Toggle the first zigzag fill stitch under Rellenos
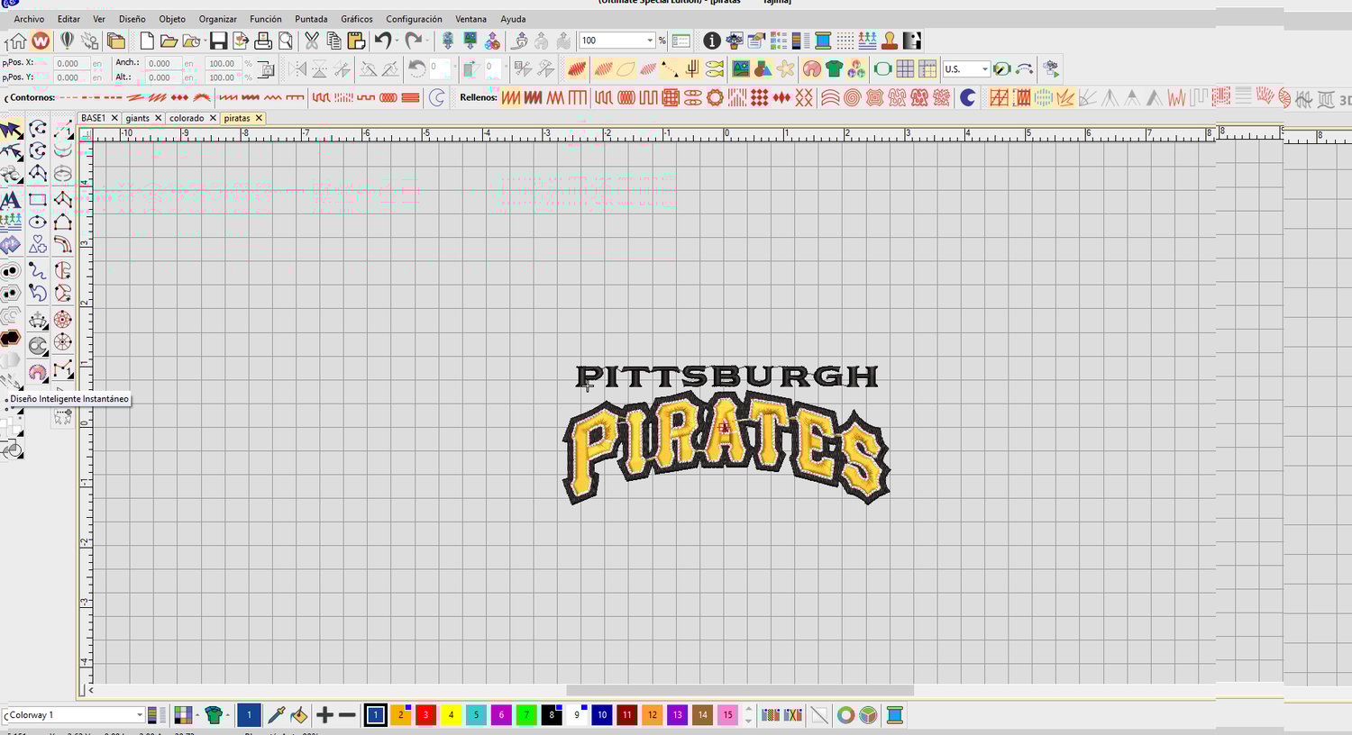 511,97
